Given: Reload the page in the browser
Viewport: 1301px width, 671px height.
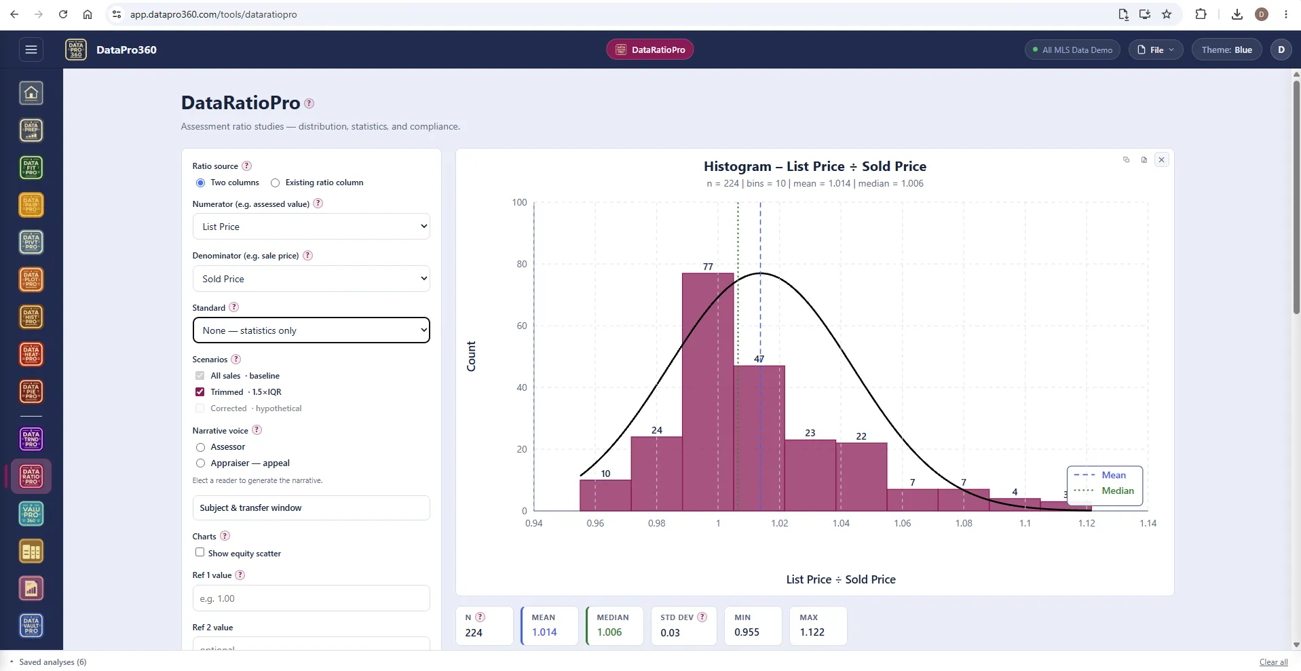Looking at the screenshot, I should (x=62, y=14).
